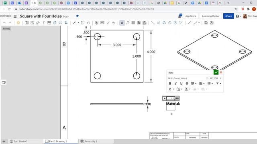This screenshot has width=257, height=144.
Task: Click the browser address bar URL
Action: [86, 9]
